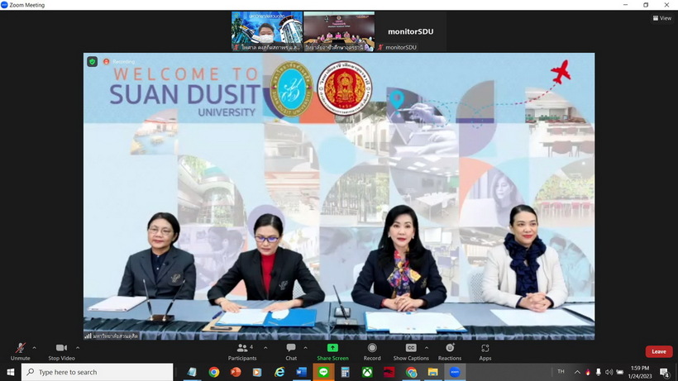Open the red and black taskbar app icon
Viewport: 678px width, 381px height.
click(389, 372)
